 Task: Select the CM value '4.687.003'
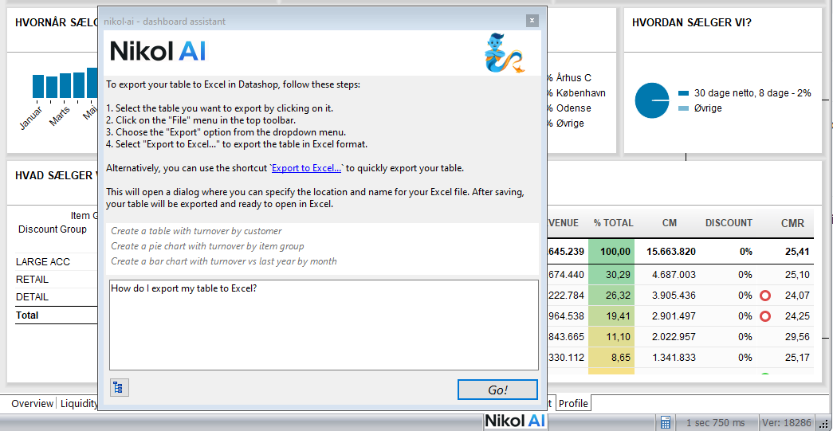tap(674, 274)
